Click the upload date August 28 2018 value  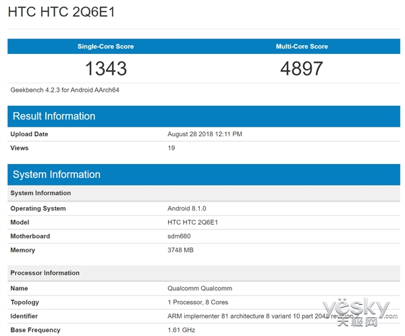click(205, 134)
